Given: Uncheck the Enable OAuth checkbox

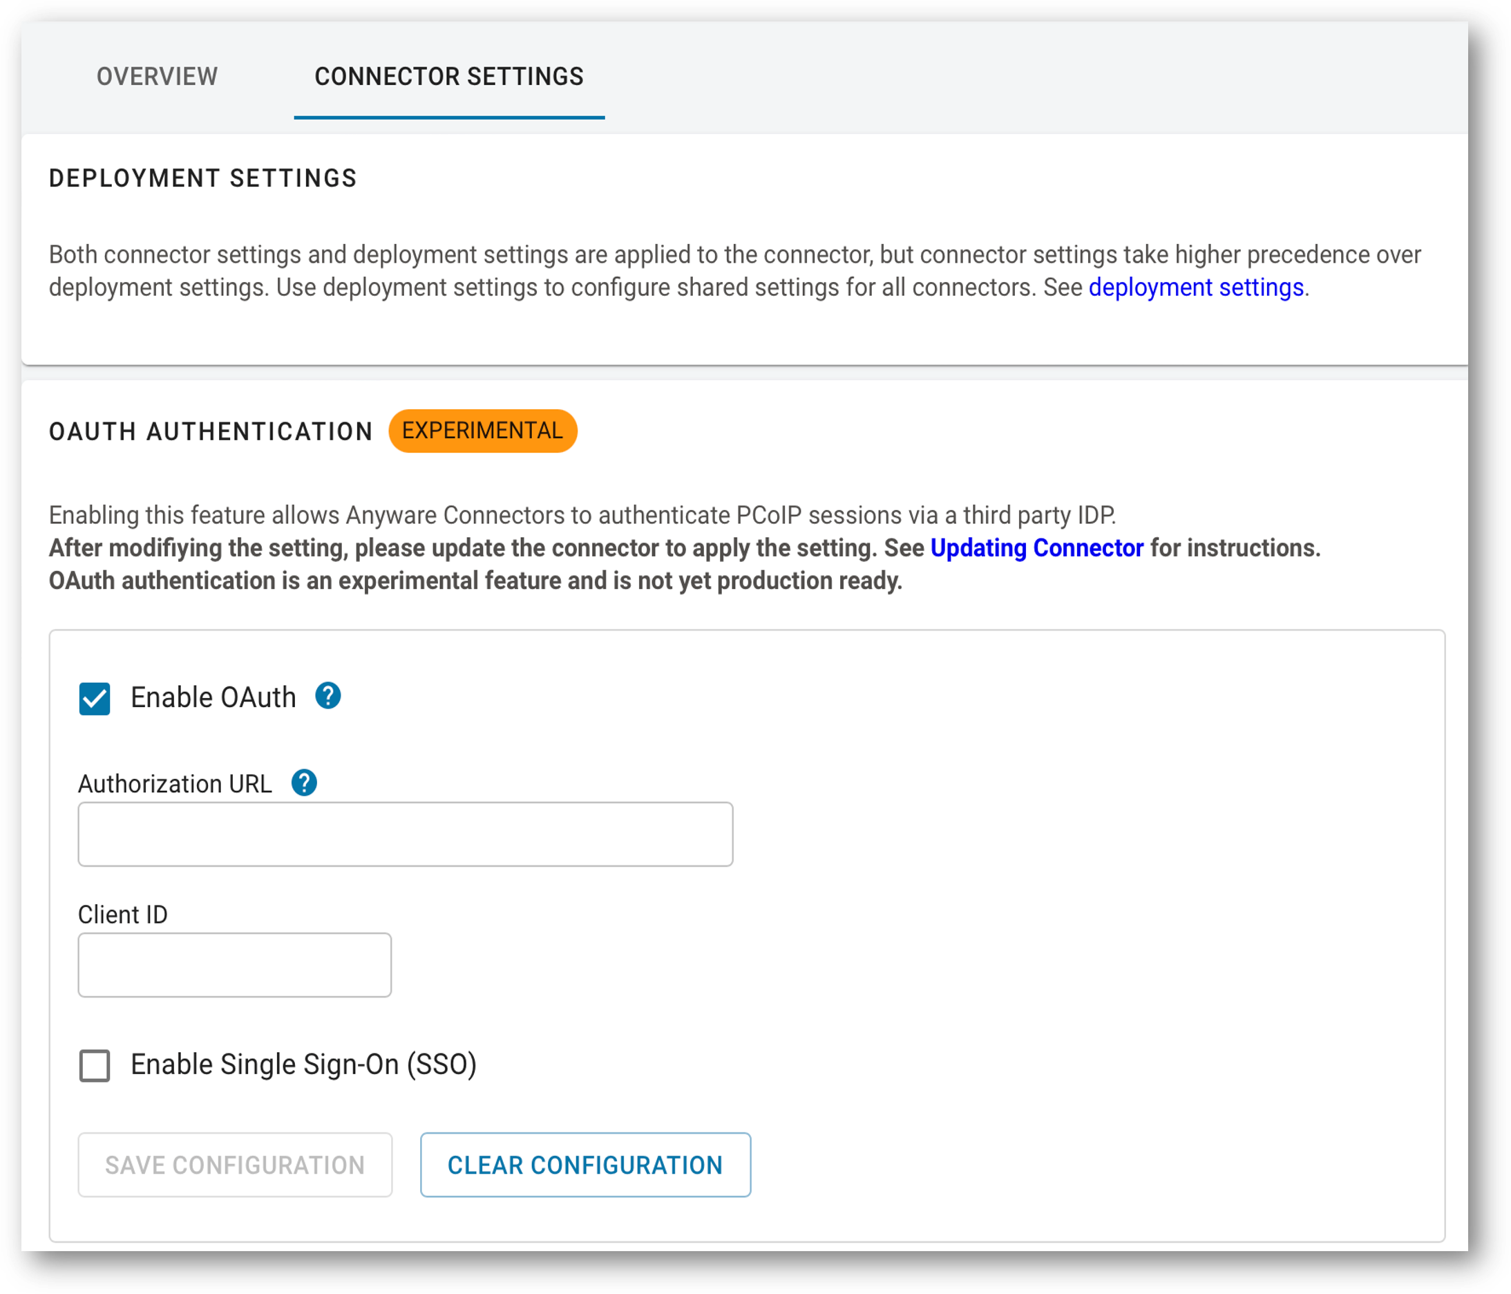Looking at the screenshot, I should (x=93, y=698).
